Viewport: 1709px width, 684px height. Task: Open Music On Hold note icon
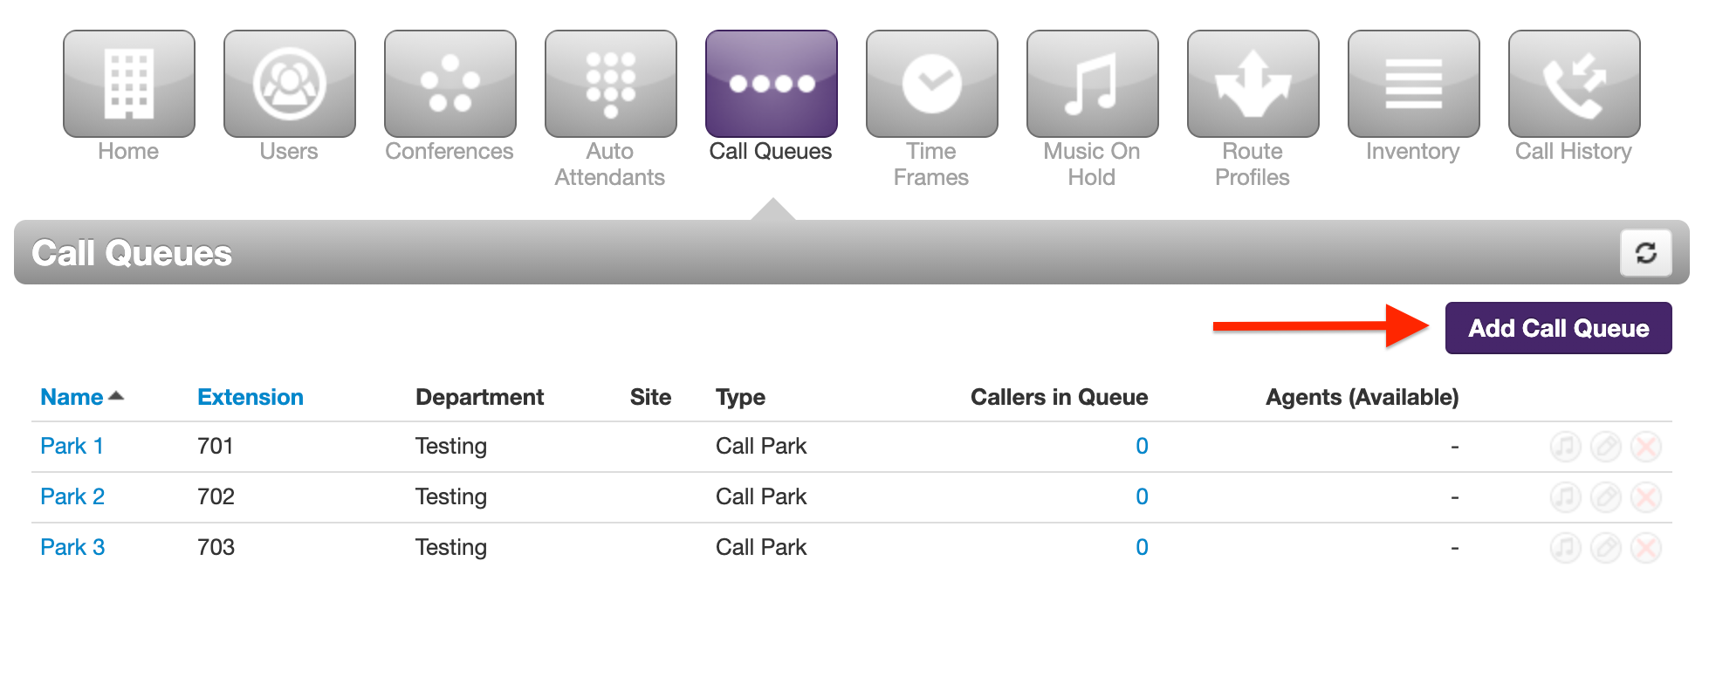(x=1093, y=84)
